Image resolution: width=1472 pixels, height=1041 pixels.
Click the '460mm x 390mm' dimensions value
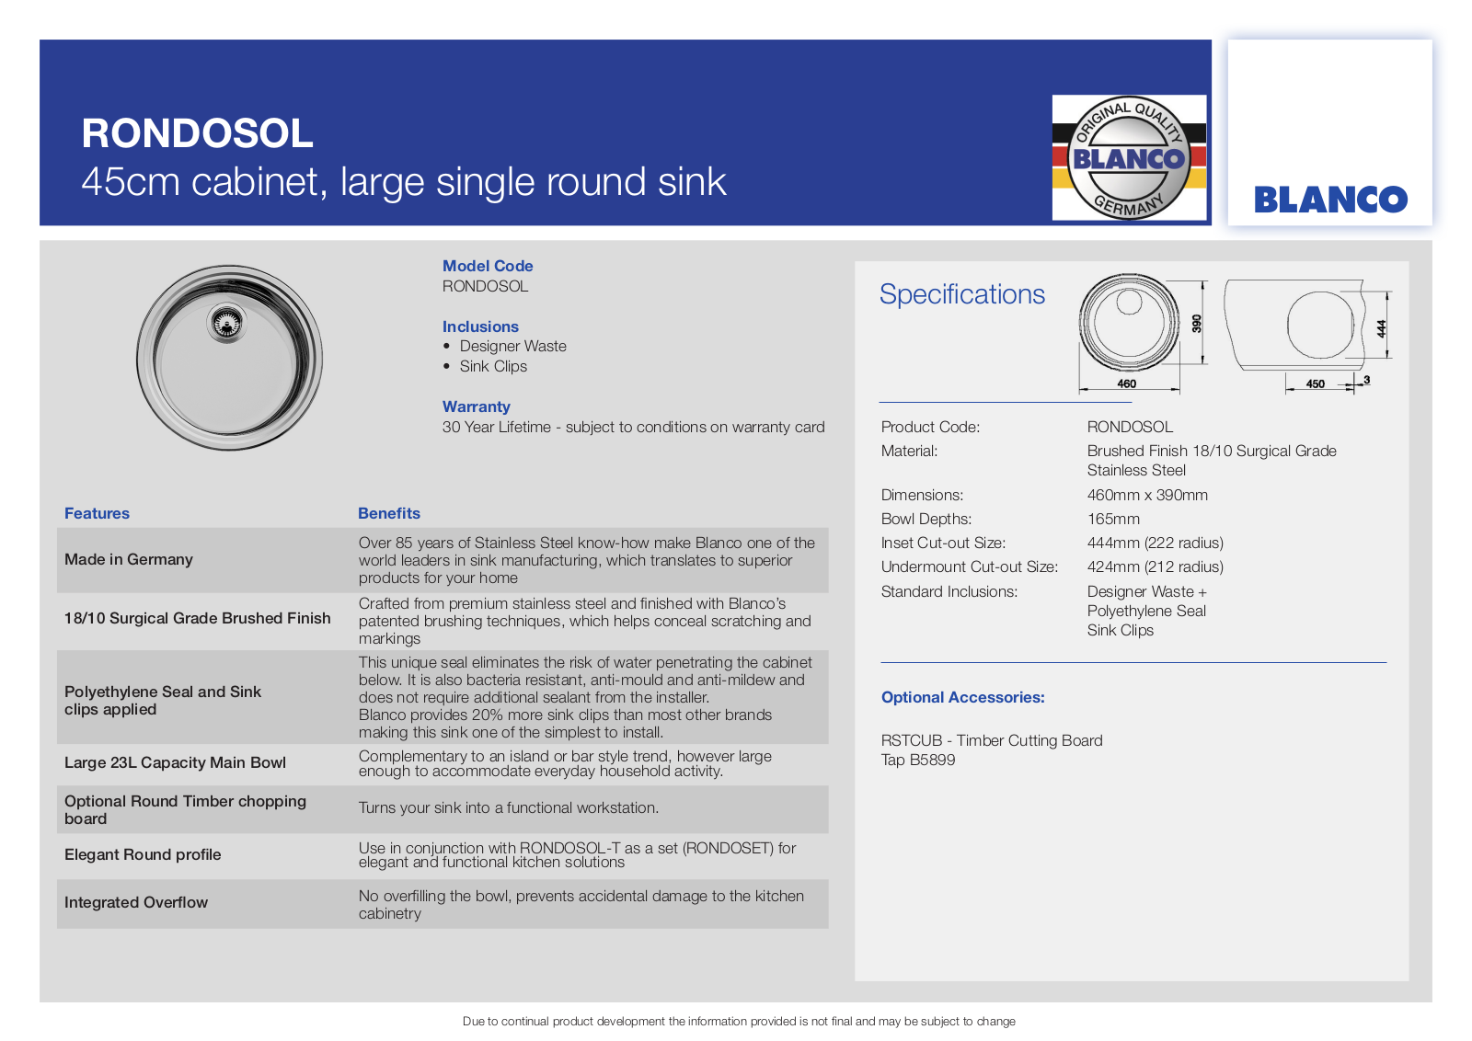[x=1147, y=495]
